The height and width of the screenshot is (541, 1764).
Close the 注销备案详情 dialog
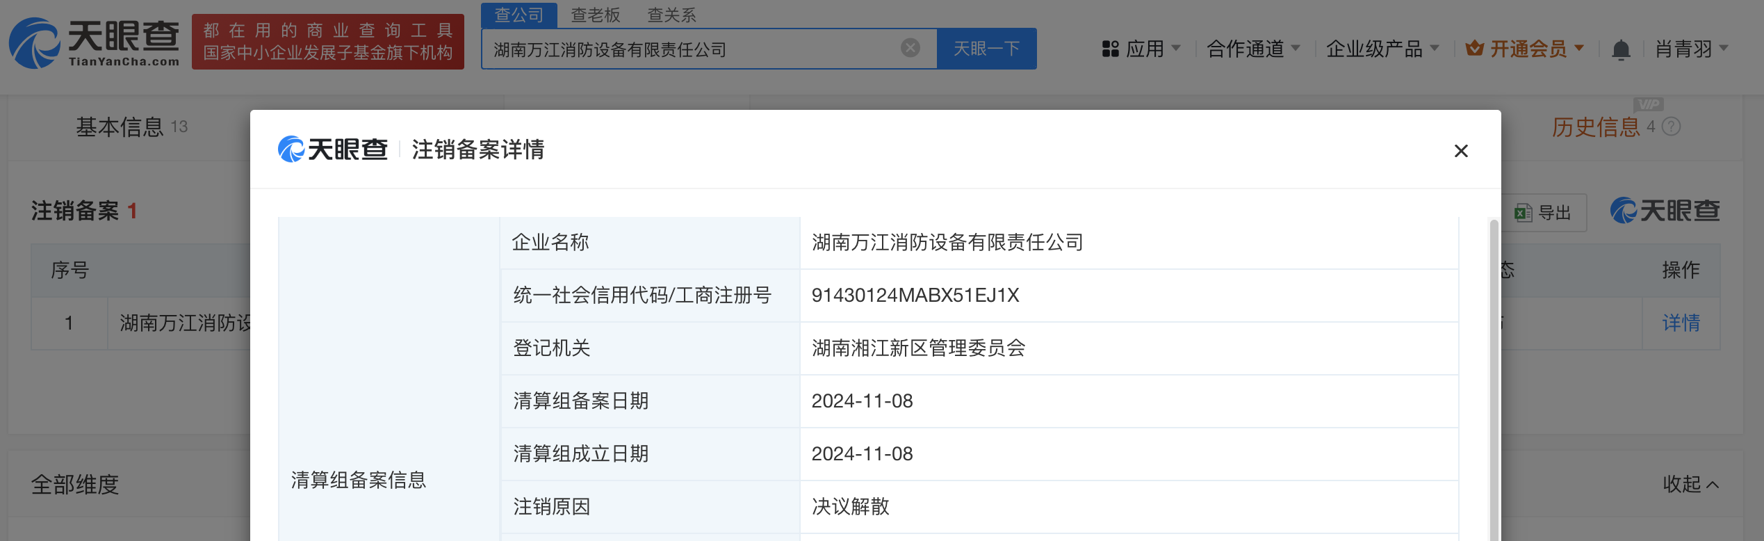coord(1461,151)
